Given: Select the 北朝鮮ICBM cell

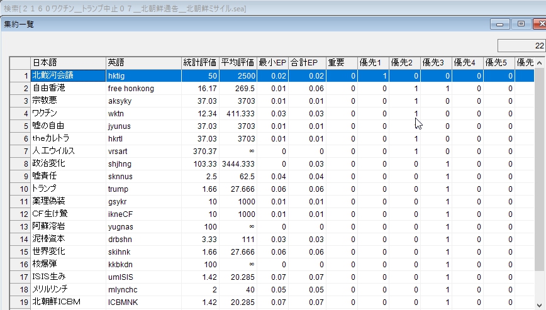Looking at the screenshot, I should coord(68,302).
